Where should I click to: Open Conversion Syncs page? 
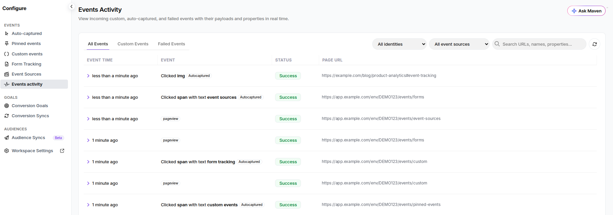click(x=34, y=116)
